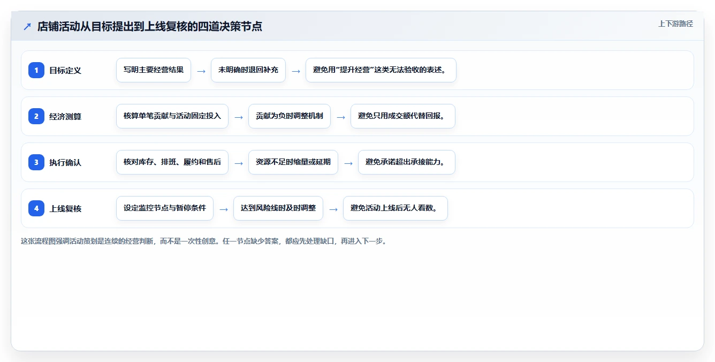Click the 核算单笔贡献与活动固定投入 box
This screenshot has width=715, height=362.
(x=172, y=116)
